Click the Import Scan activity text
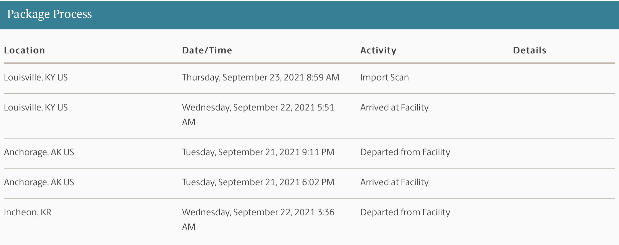The image size is (619, 245). point(384,77)
